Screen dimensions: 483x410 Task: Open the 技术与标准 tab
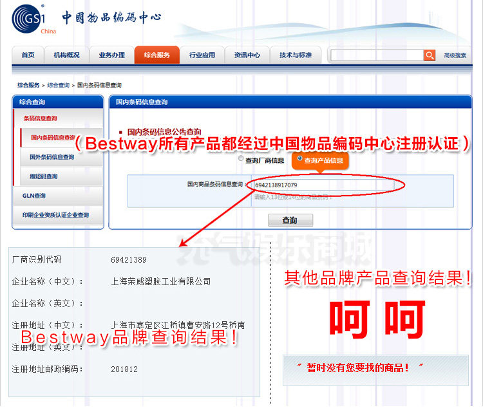coord(296,55)
